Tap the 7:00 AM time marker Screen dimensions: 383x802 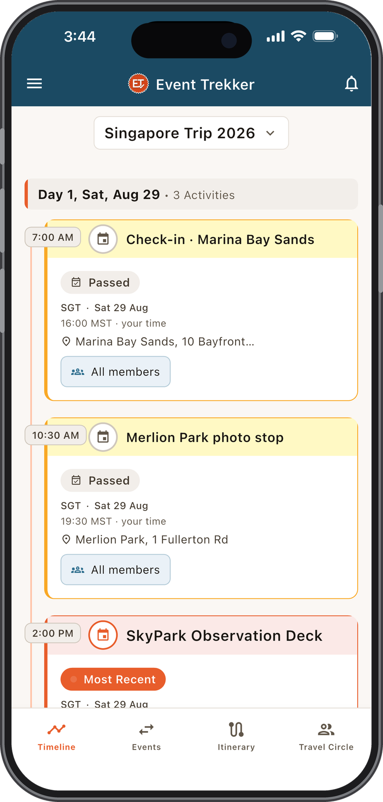coord(53,237)
